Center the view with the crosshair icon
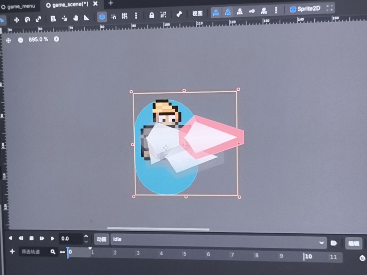The width and height of the screenshot is (367, 275). click(8, 41)
